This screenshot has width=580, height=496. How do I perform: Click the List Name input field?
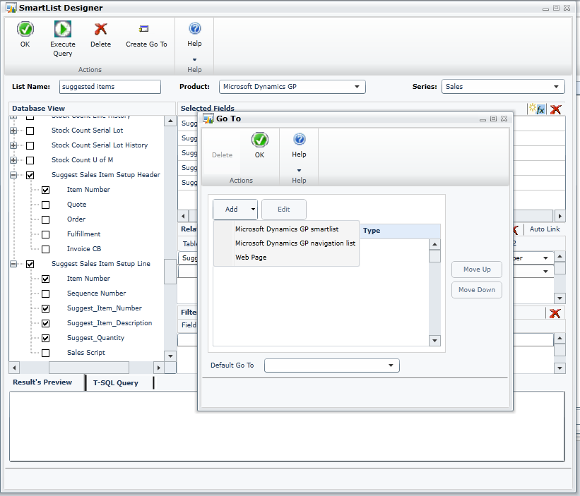pyautogui.click(x=110, y=87)
